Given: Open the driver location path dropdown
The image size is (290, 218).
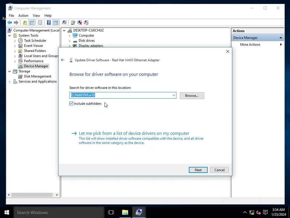Looking at the screenshot, I should click(174, 95).
